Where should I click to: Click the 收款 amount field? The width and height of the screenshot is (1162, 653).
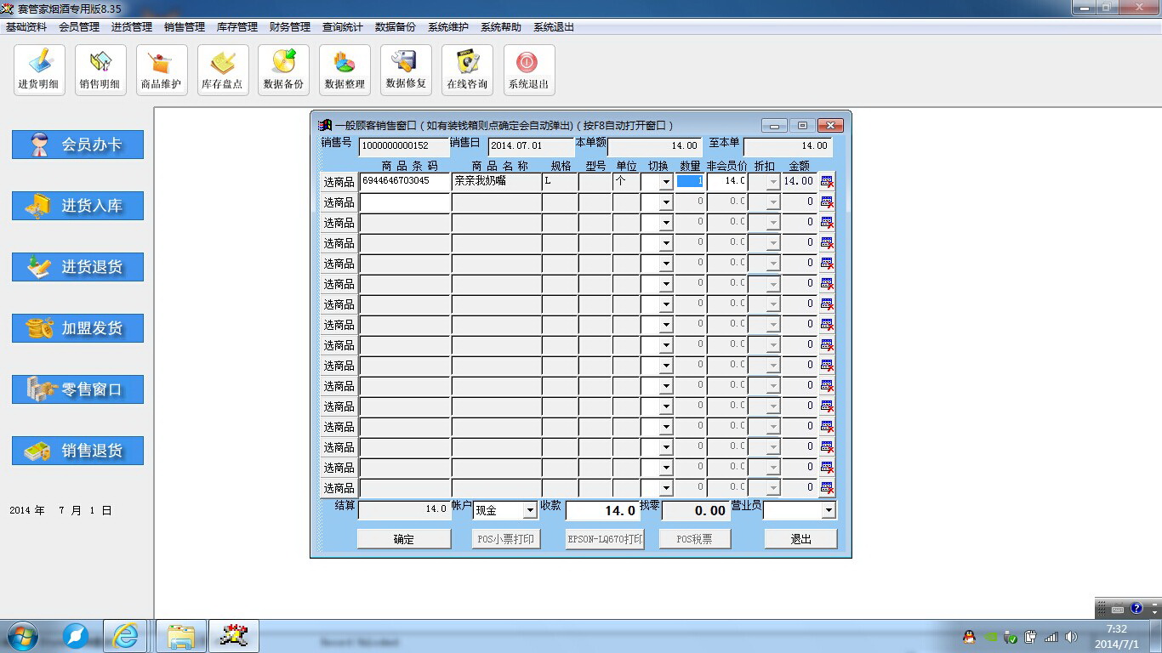[x=601, y=510]
